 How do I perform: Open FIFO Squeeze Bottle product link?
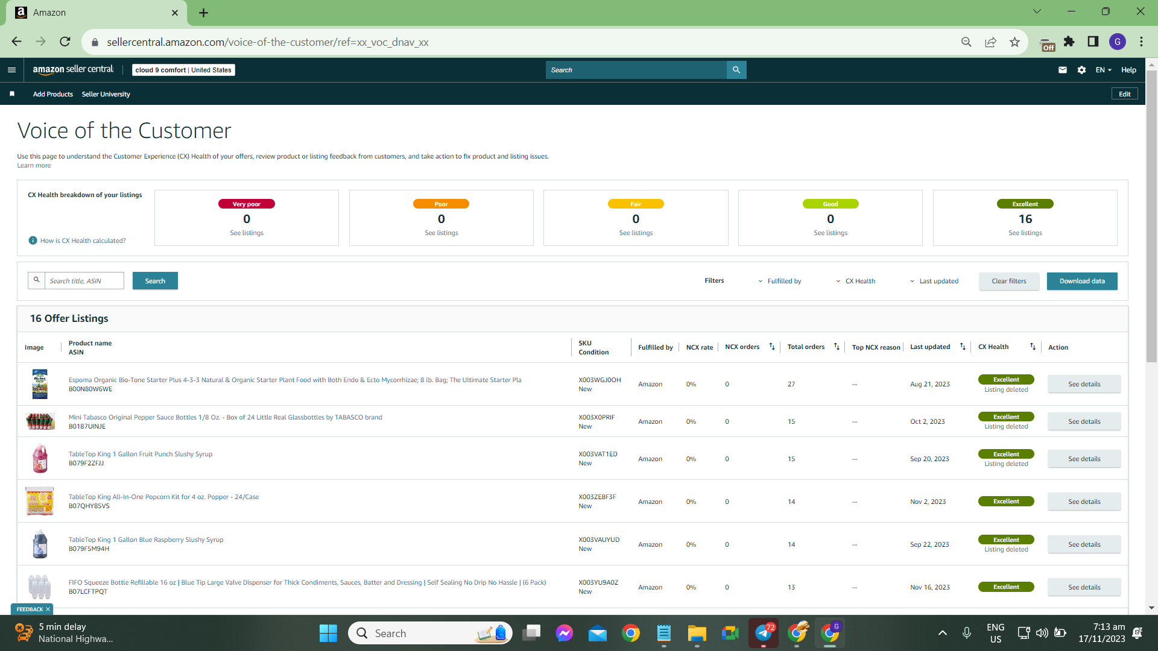(308, 582)
